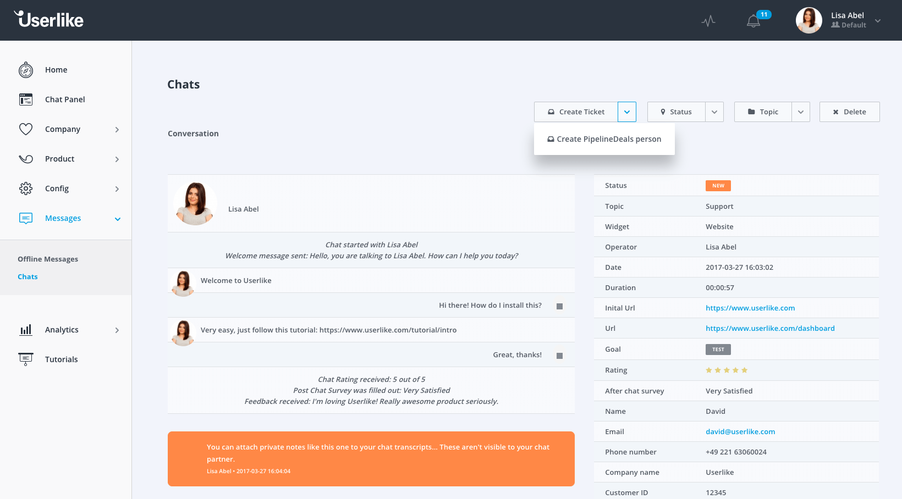Viewport: 902px width, 499px height.
Task: Click the orange private note box
Action: tap(371, 459)
